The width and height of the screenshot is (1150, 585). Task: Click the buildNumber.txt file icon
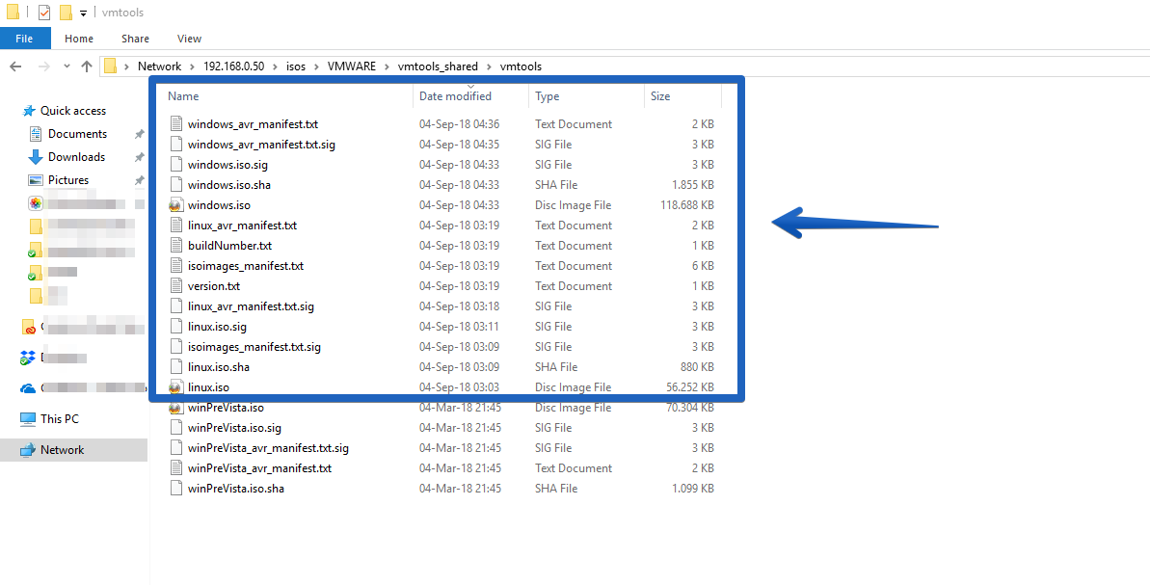click(x=175, y=246)
